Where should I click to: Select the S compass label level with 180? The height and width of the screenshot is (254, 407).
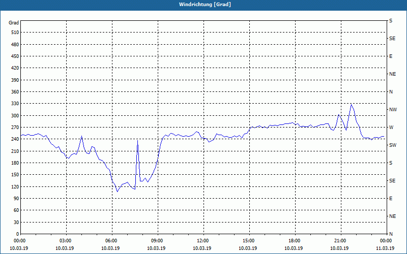(x=391, y=163)
